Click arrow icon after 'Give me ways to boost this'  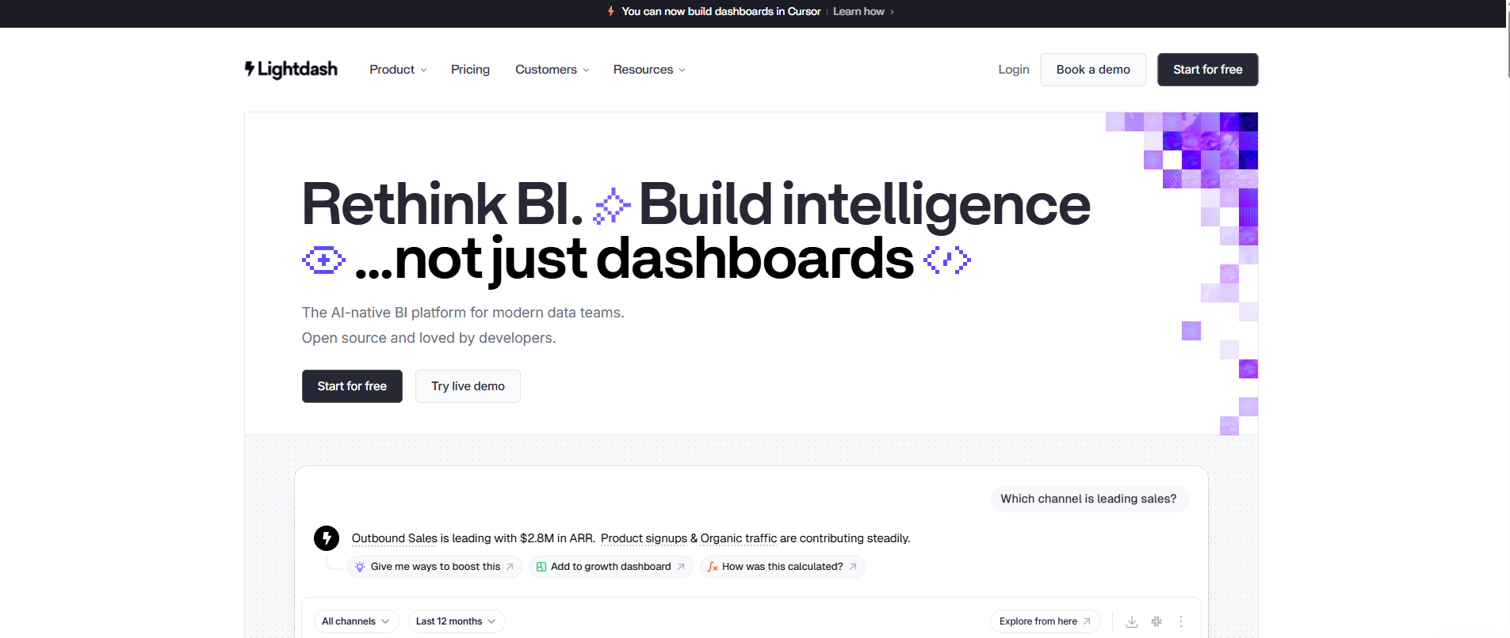tap(510, 567)
